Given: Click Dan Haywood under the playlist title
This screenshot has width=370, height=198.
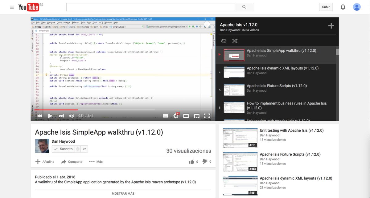Looking at the screenshot, I should [230, 30].
